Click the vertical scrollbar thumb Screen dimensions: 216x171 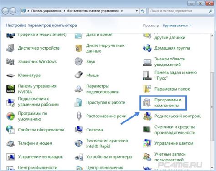212,106
